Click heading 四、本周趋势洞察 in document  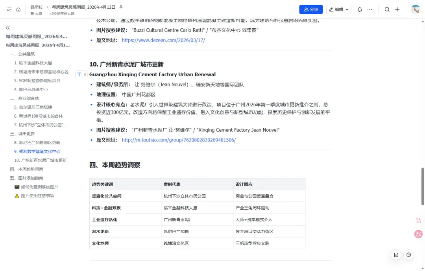coord(115,165)
